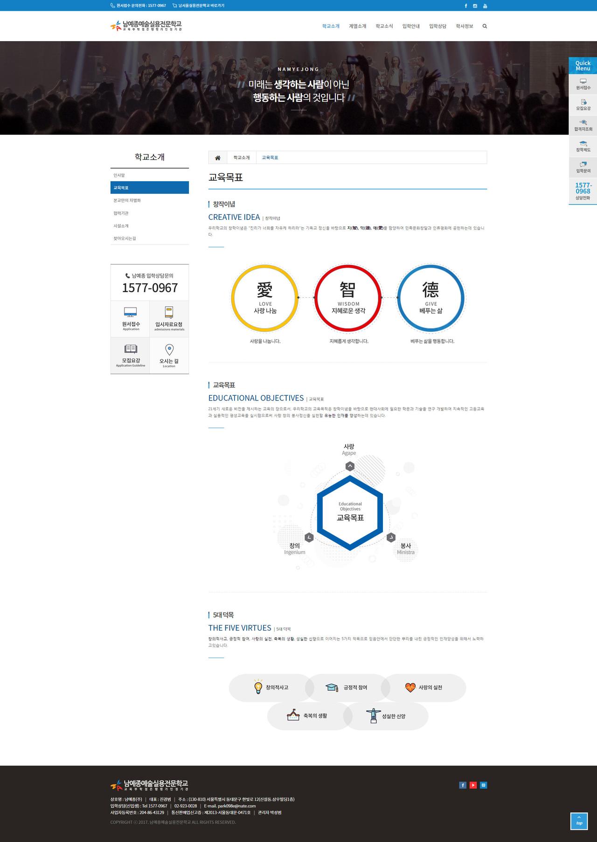Open 원서접수 in Quick Menu sidebar

(583, 84)
